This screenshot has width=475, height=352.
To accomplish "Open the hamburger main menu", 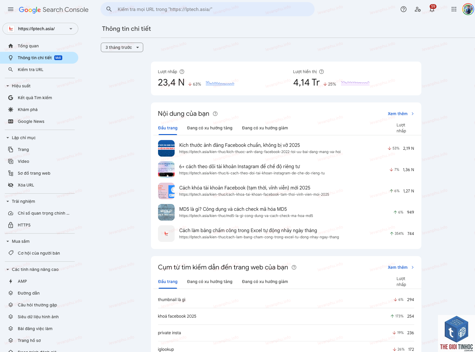I will (x=11, y=9).
